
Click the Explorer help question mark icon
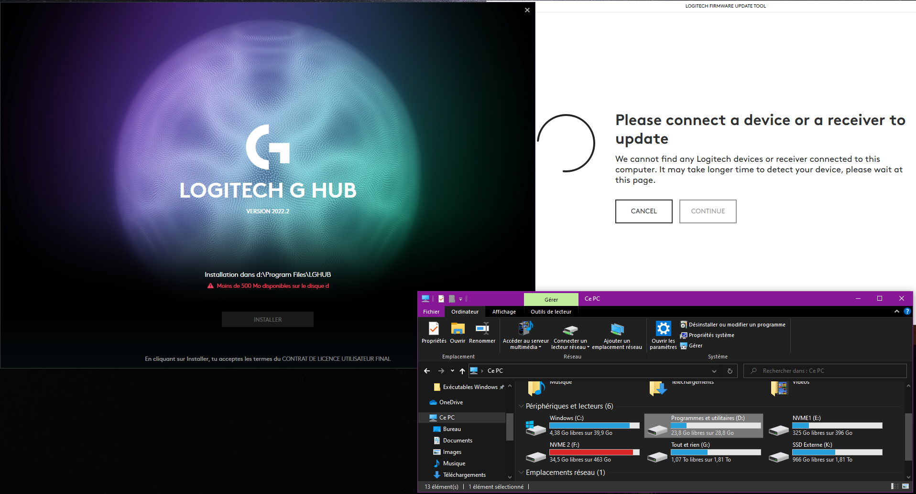907,311
